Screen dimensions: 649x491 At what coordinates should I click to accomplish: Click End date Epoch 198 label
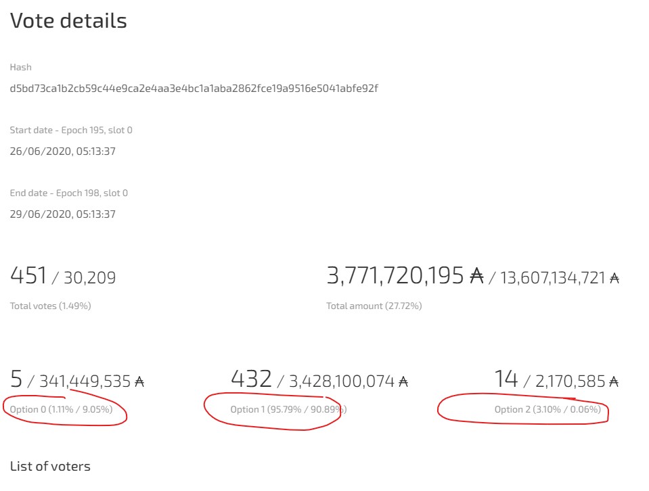tap(68, 193)
